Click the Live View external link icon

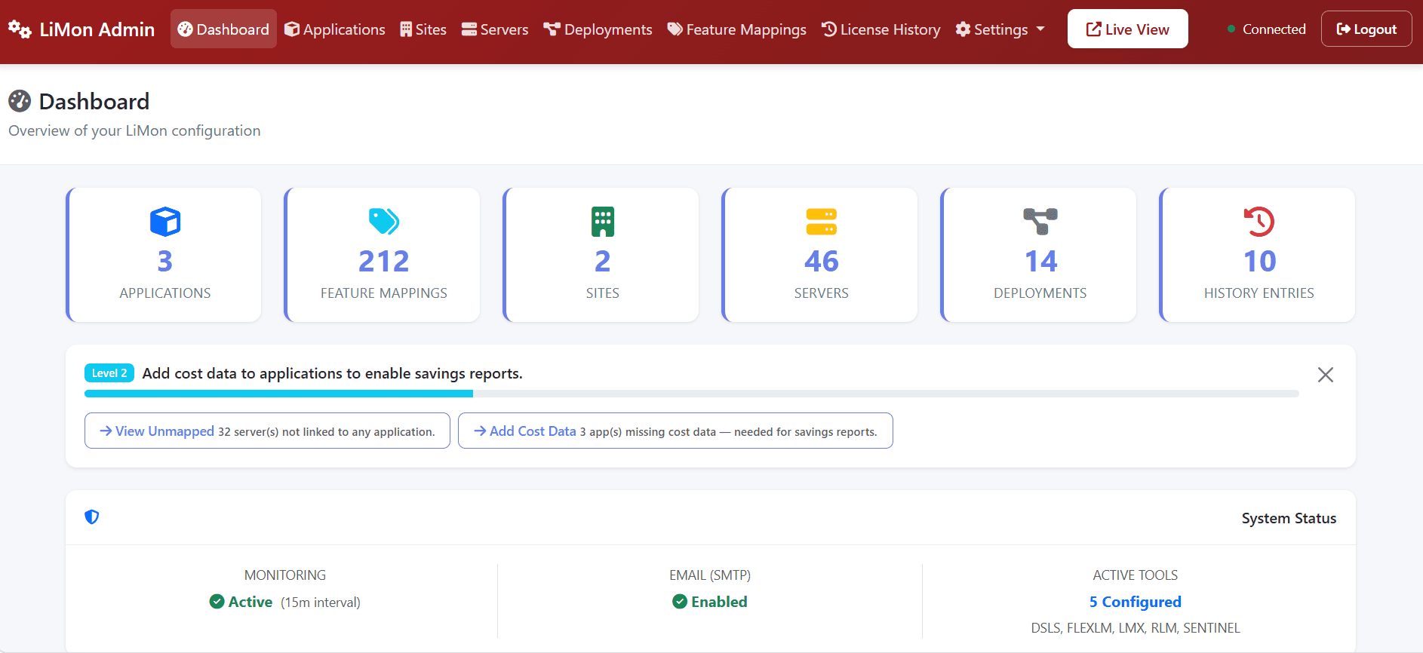(1094, 29)
